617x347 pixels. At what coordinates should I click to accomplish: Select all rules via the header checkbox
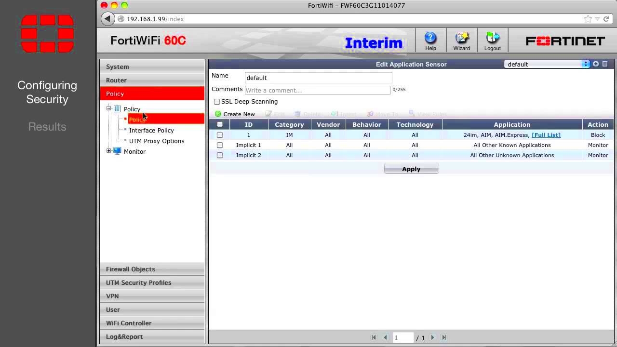(x=220, y=124)
